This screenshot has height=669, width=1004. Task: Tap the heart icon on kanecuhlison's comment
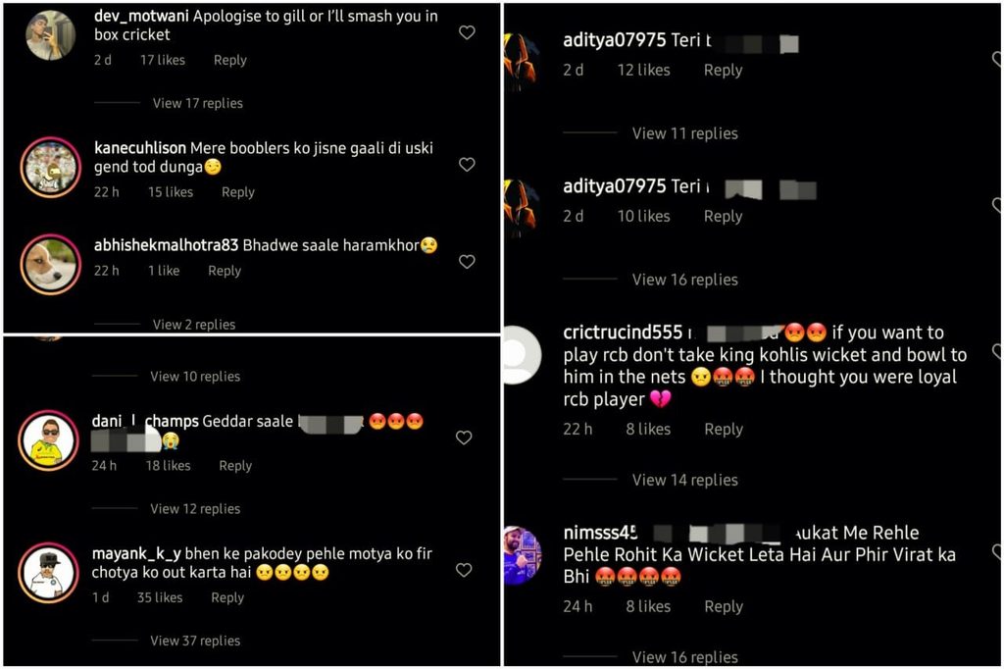(x=467, y=165)
